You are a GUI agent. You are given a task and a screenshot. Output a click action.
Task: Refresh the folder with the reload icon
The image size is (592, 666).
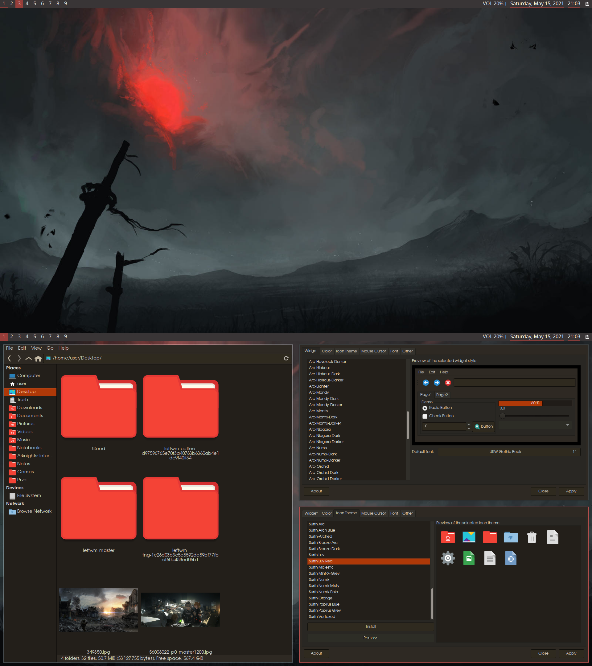[x=286, y=358]
